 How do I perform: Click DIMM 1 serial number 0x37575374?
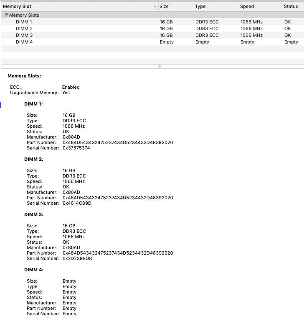point(76,148)
